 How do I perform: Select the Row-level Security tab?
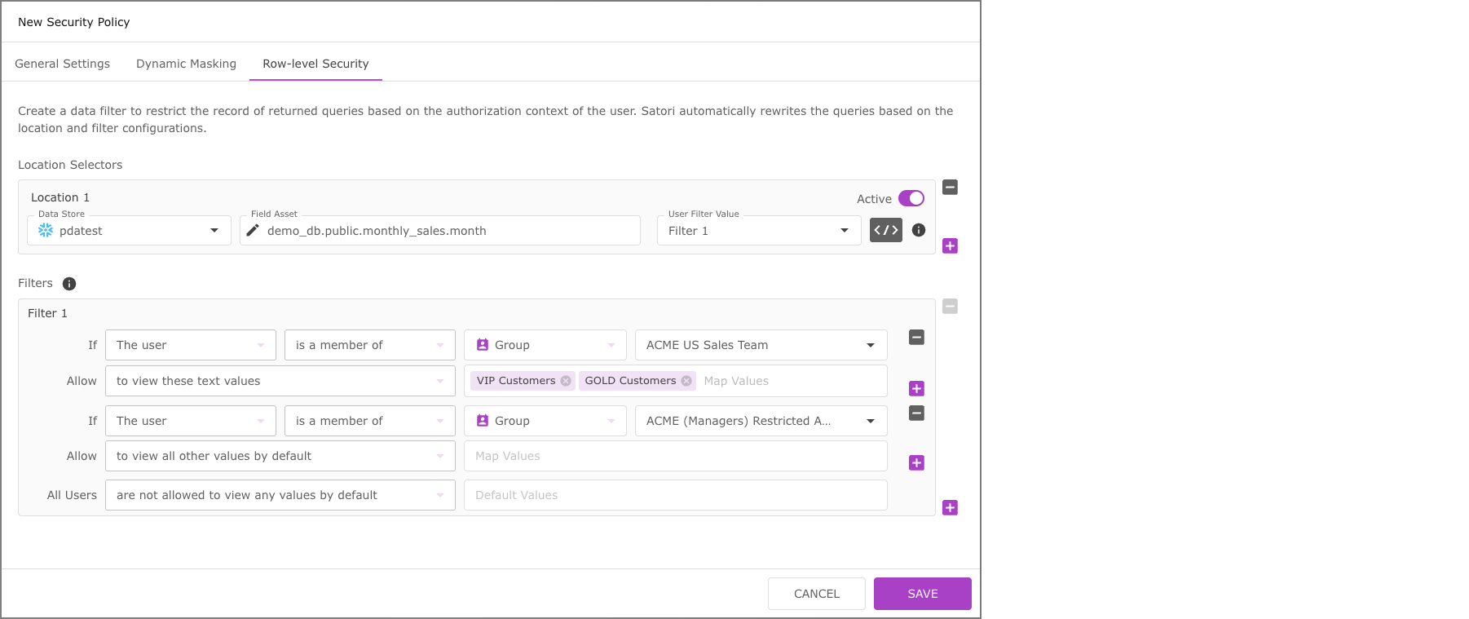[x=315, y=64]
